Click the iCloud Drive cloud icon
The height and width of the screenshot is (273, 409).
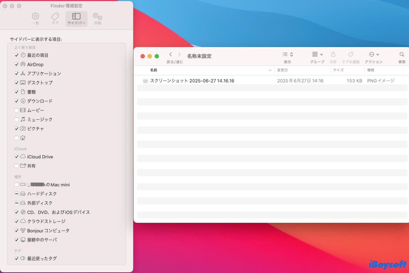coord(23,157)
